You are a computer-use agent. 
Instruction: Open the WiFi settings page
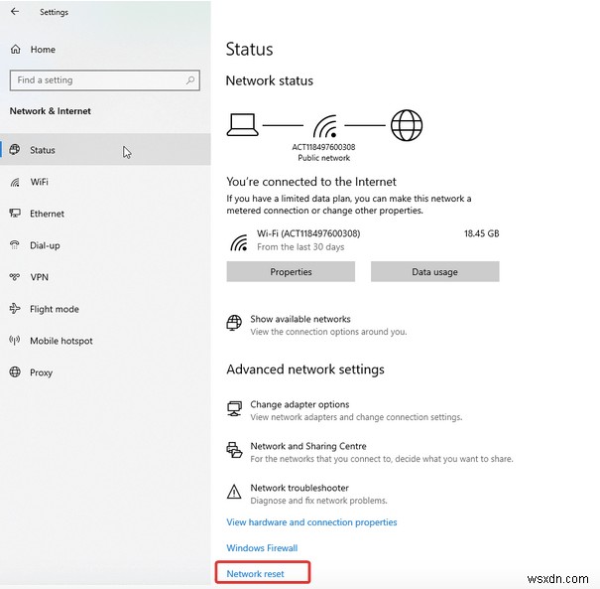tap(105, 182)
